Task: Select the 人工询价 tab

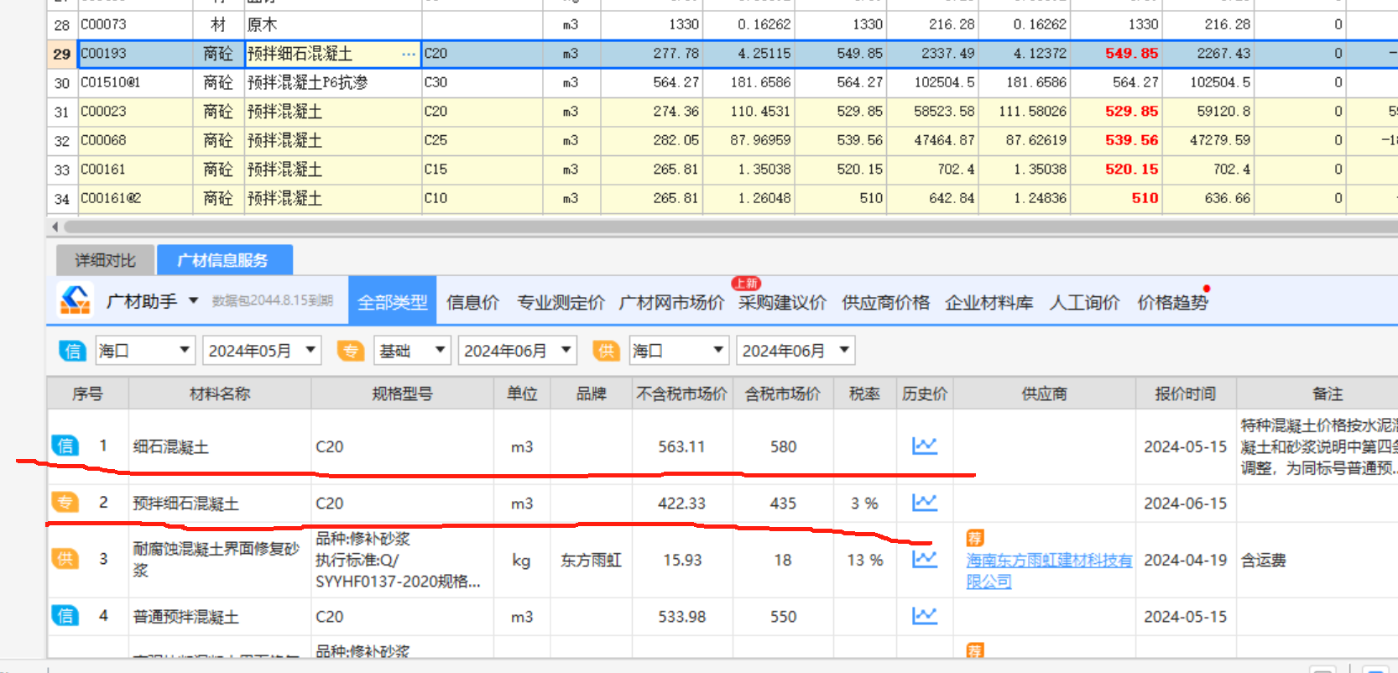Action: coord(1084,302)
